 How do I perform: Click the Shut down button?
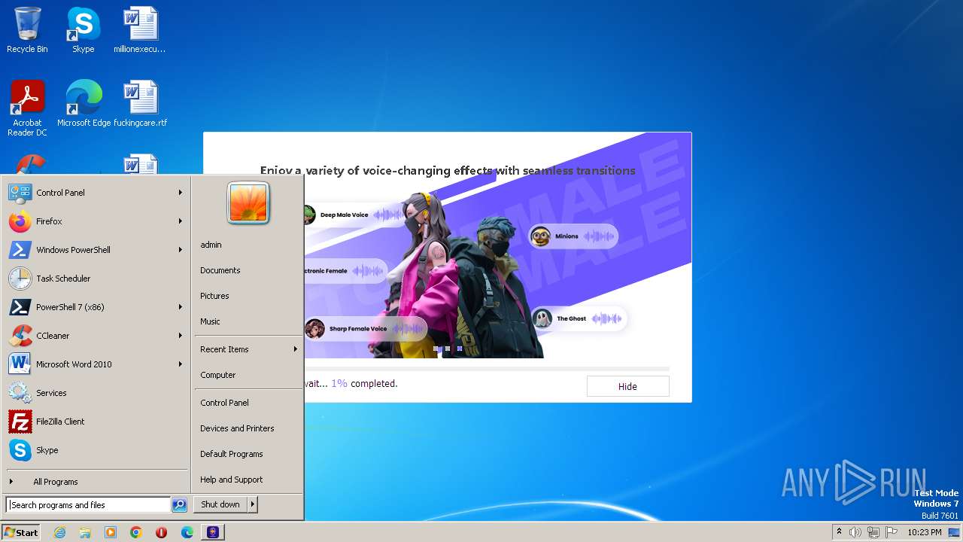pyautogui.click(x=220, y=504)
